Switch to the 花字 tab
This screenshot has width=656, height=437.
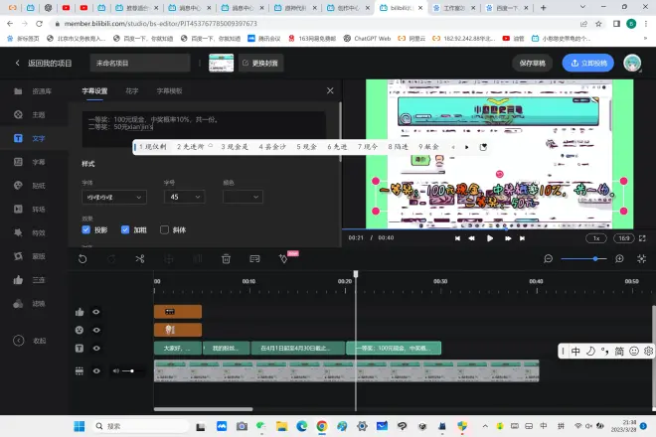coord(131,90)
